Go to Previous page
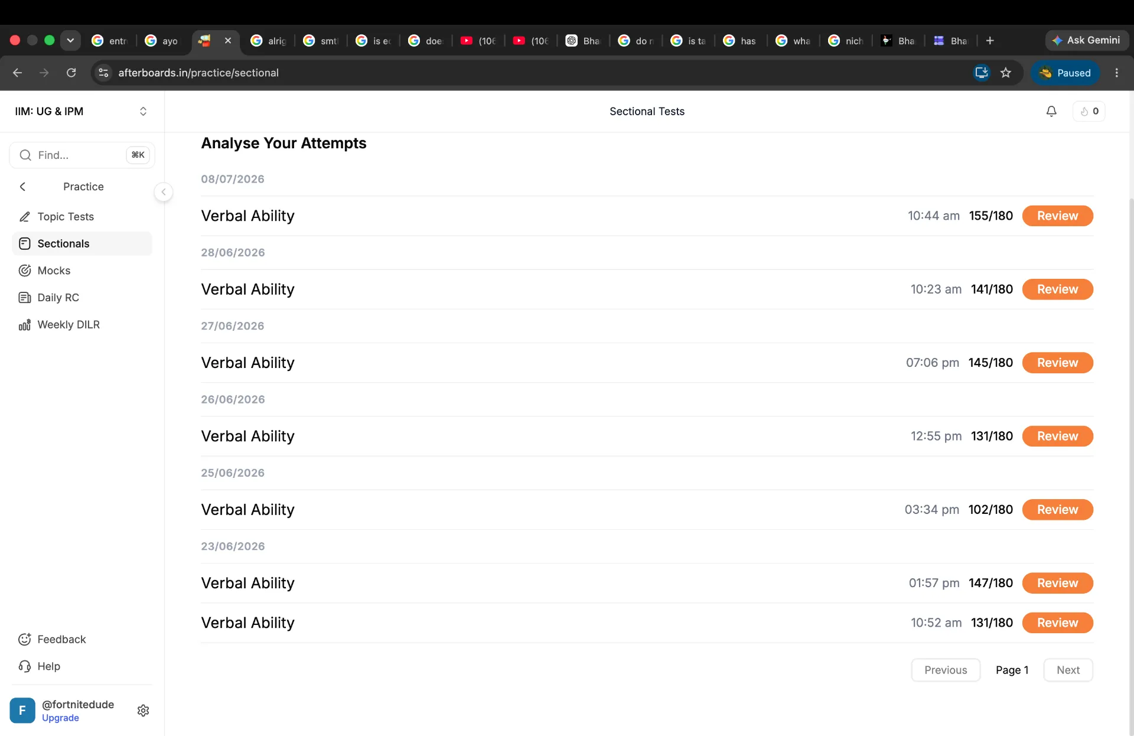 click(x=946, y=670)
